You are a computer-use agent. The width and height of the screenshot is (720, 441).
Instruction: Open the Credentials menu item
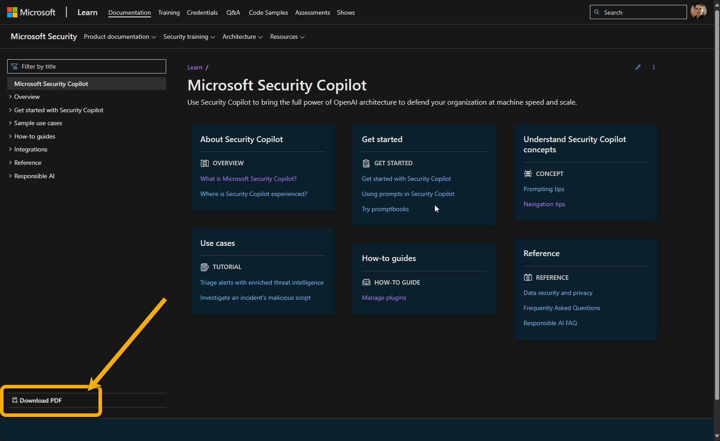(202, 12)
